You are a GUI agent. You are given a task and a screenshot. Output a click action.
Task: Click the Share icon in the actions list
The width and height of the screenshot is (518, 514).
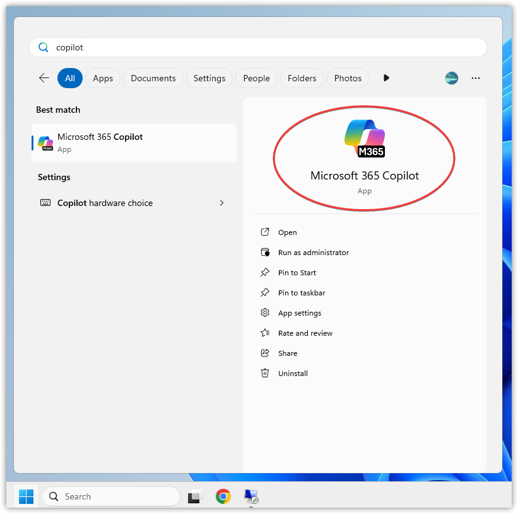[x=265, y=353]
